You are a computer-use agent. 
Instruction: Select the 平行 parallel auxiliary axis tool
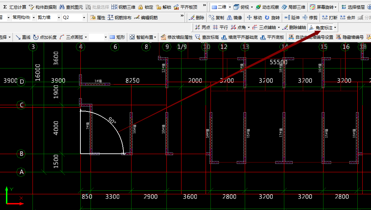(x=220, y=28)
